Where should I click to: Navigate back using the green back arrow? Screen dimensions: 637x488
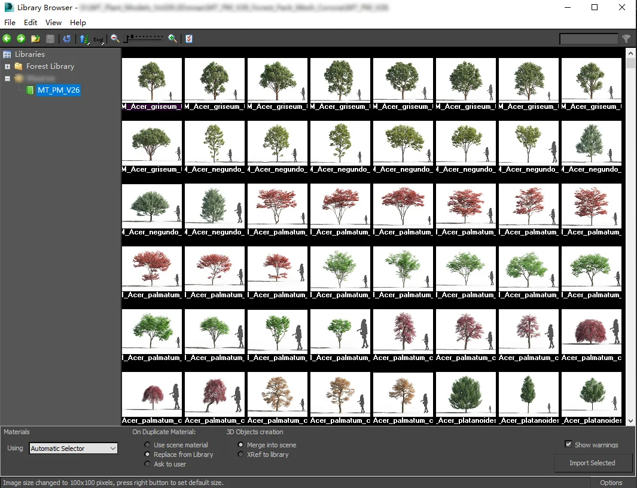7,38
